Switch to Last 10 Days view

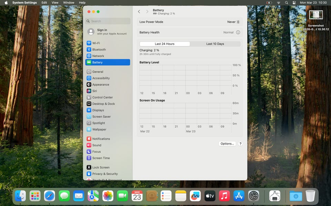(x=215, y=44)
